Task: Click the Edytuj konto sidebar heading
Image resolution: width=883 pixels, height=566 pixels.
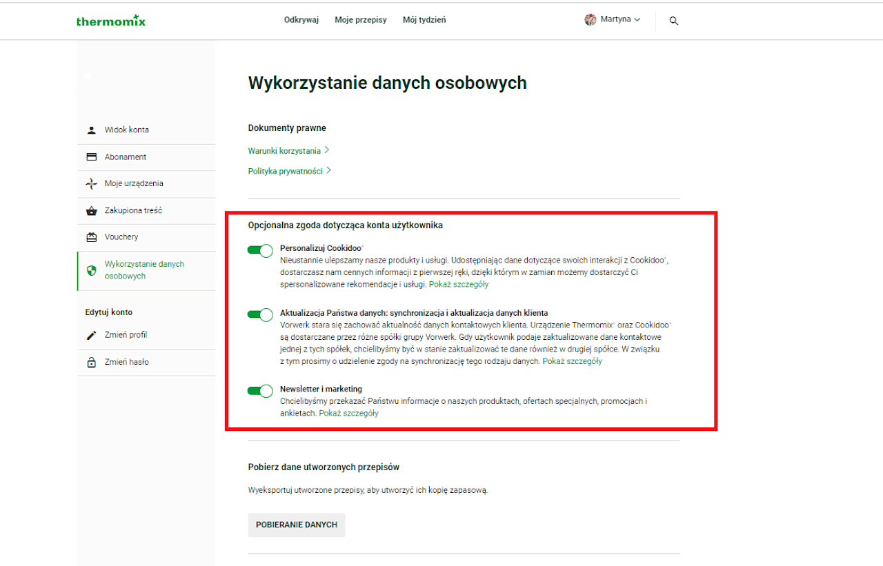Action: (x=108, y=312)
